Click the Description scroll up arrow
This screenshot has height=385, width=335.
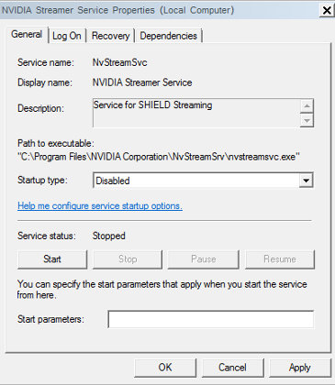[307, 106]
